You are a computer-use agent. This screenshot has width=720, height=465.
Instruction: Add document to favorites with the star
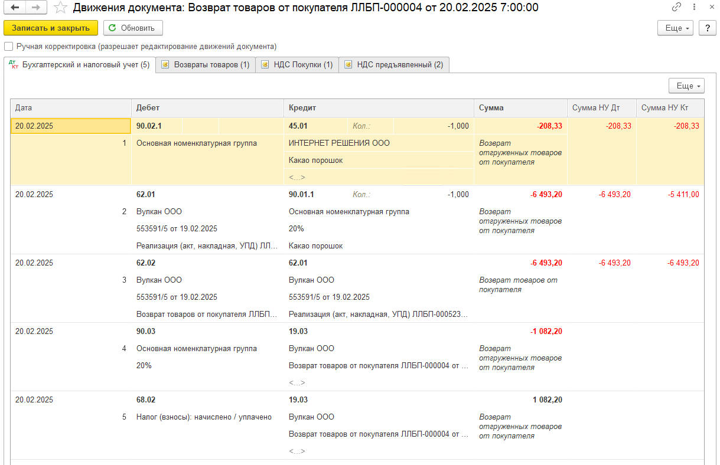tap(60, 8)
